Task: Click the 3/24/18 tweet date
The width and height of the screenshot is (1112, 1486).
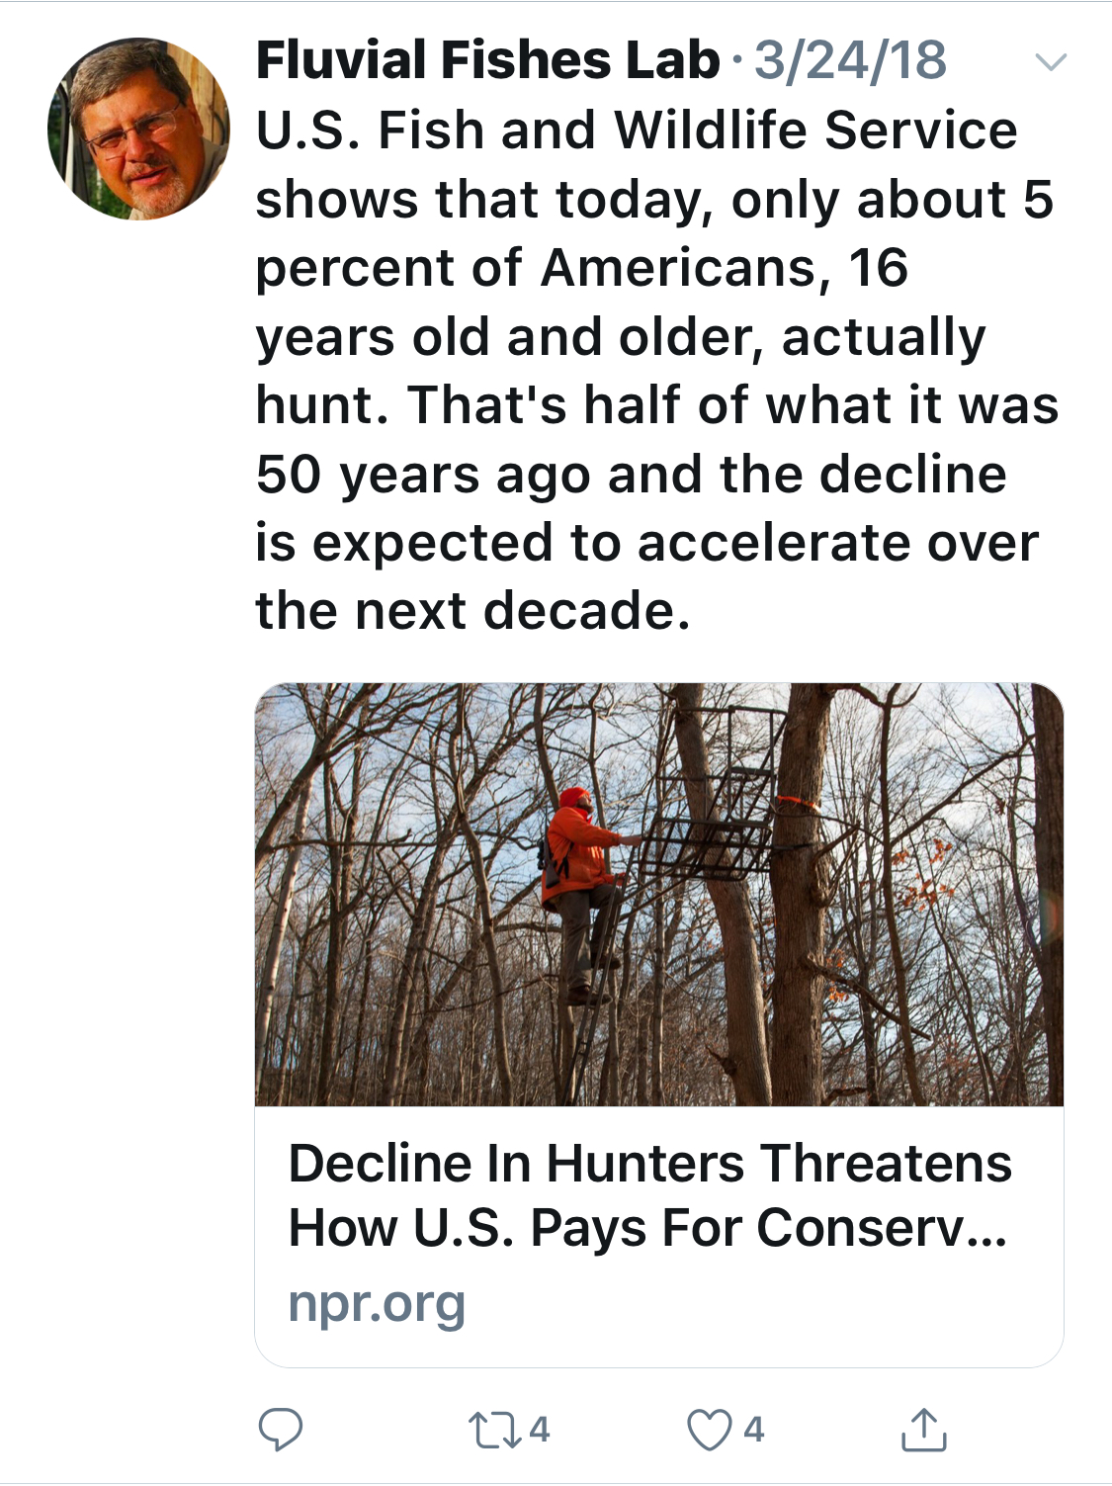Action: coord(850,60)
